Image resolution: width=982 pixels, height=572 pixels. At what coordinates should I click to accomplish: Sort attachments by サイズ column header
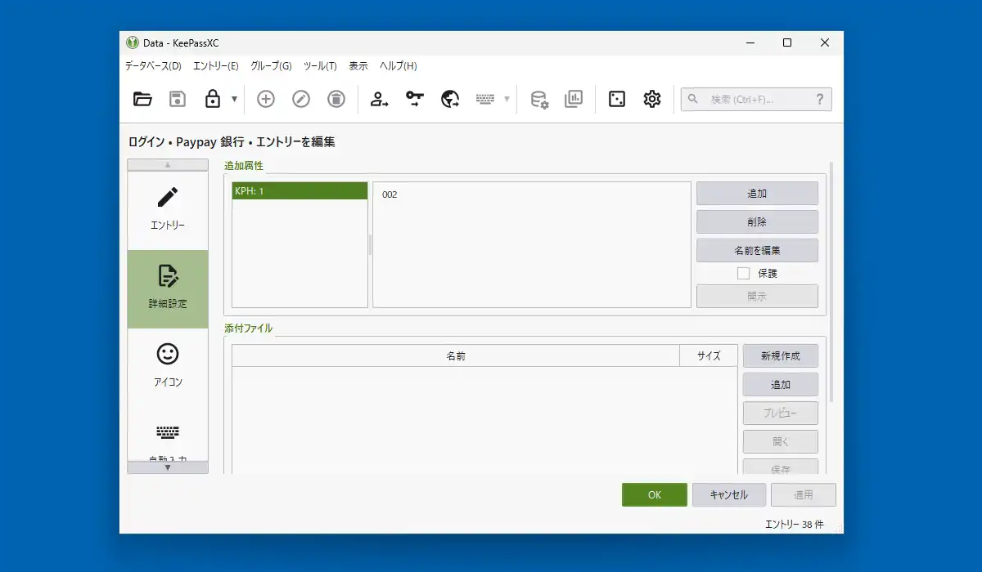tap(709, 356)
